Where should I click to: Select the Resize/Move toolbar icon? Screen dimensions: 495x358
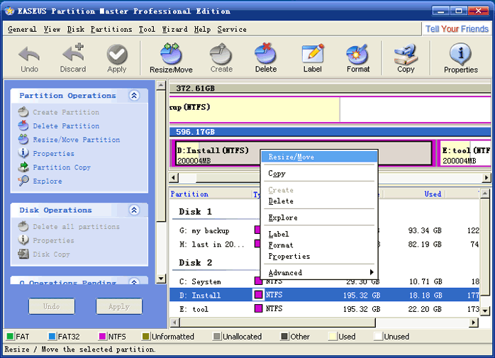pyautogui.click(x=171, y=54)
